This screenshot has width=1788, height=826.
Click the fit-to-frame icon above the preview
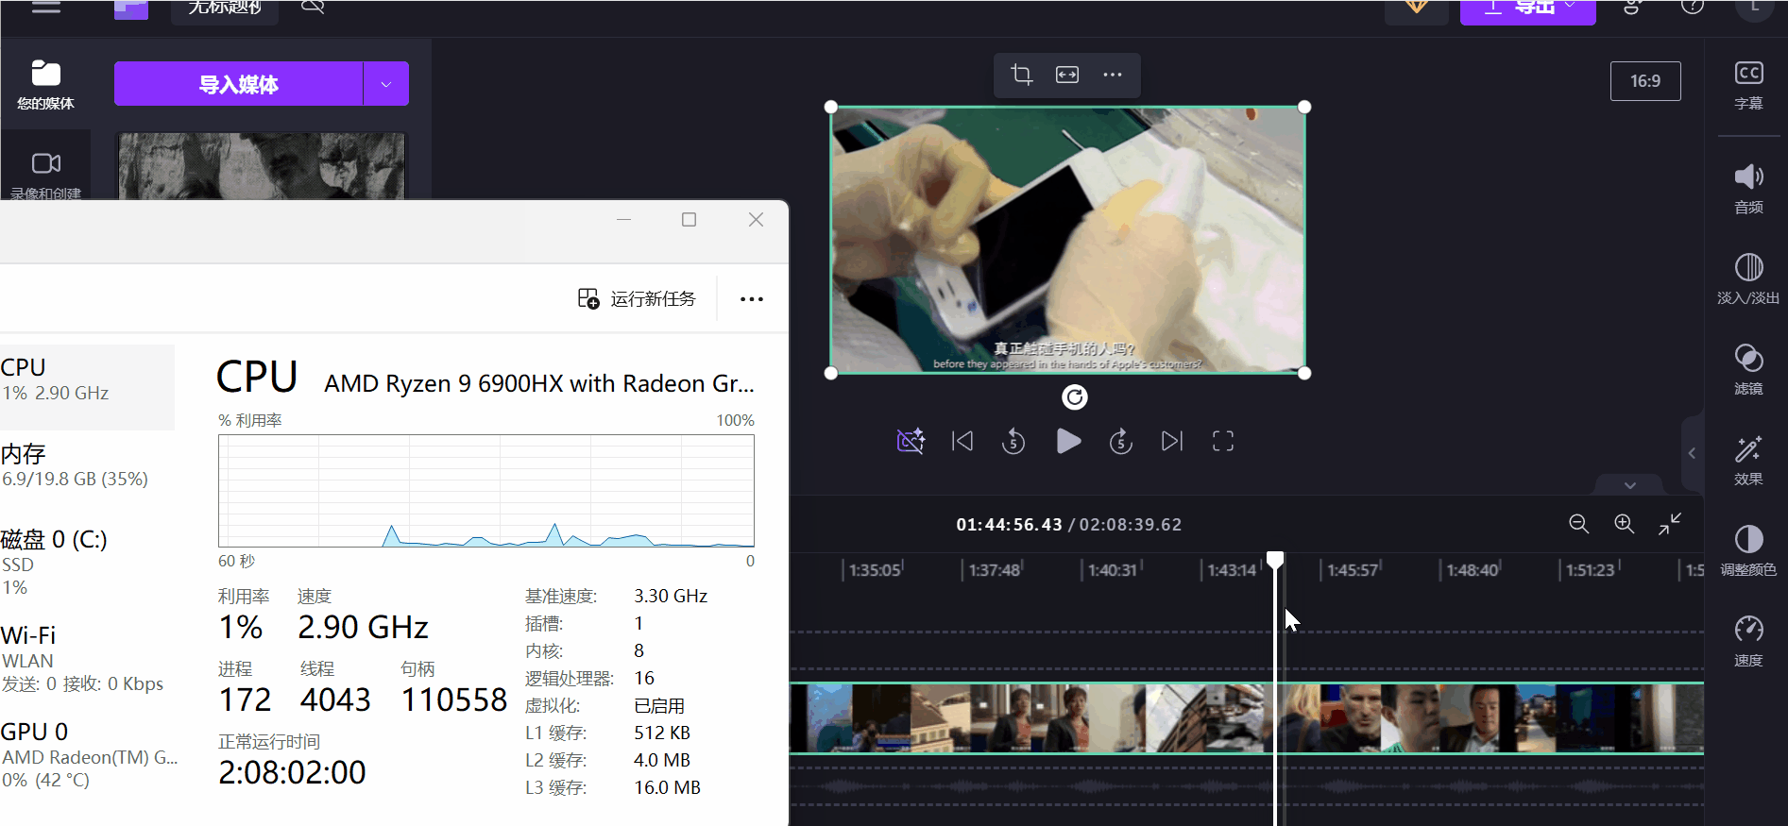(1067, 75)
